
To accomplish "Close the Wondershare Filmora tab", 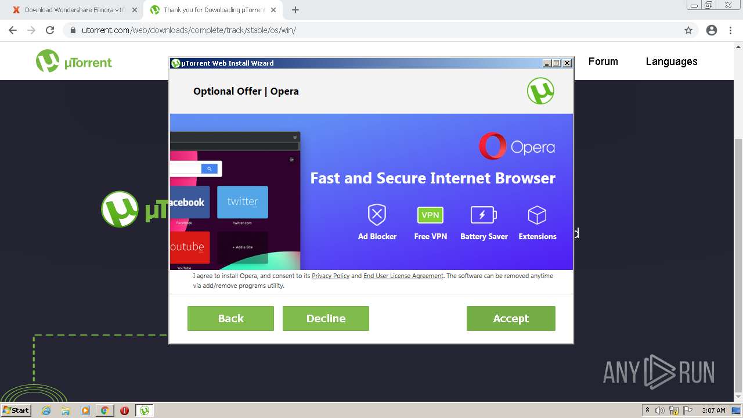I will click(x=135, y=10).
